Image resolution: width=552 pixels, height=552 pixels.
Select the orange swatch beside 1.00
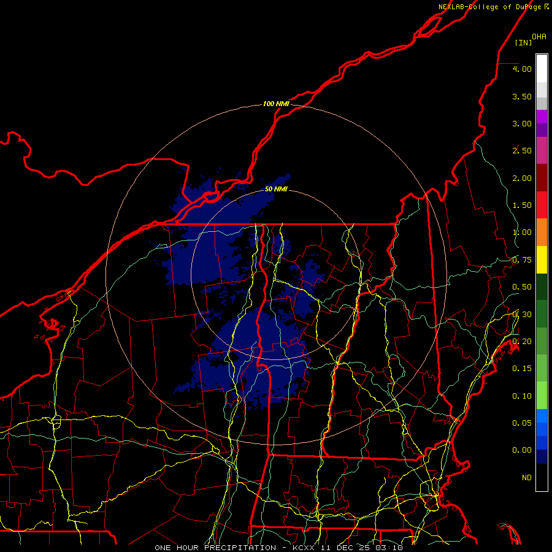[x=542, y=232]
